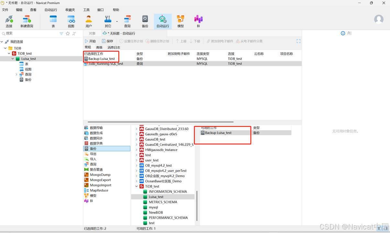Click the 其它 (Others) toolbar icon

click(x=108, y=21)
